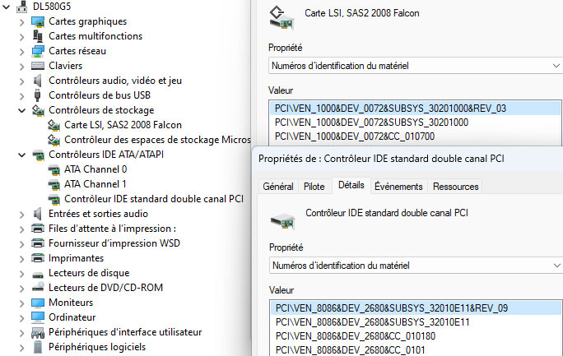563x356 pixels.
Task: Click the Moniteurs monitor icon
Action: point(38,303)
